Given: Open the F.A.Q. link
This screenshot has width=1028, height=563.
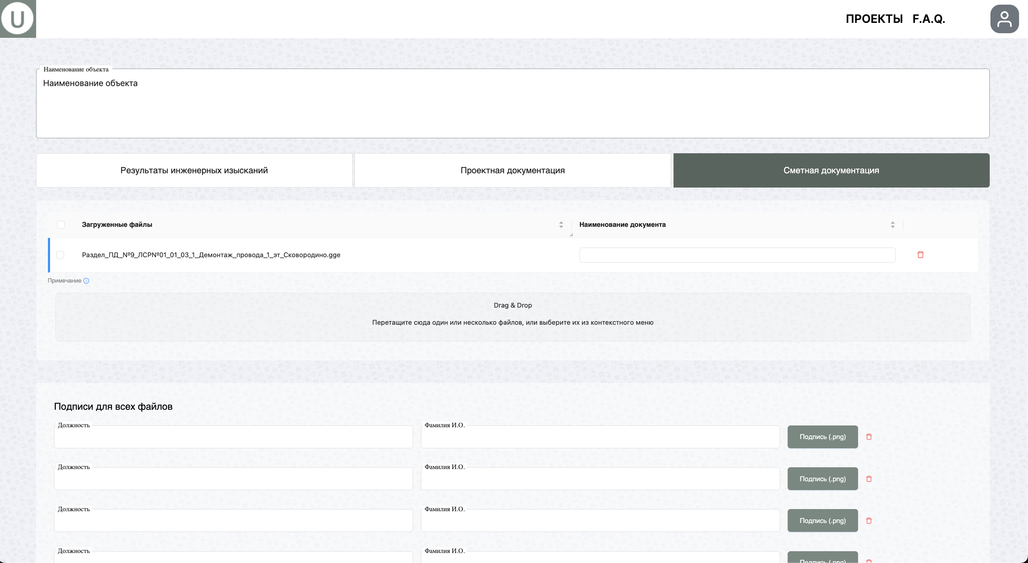Looking at the screenshot, I should coord(928,19).
